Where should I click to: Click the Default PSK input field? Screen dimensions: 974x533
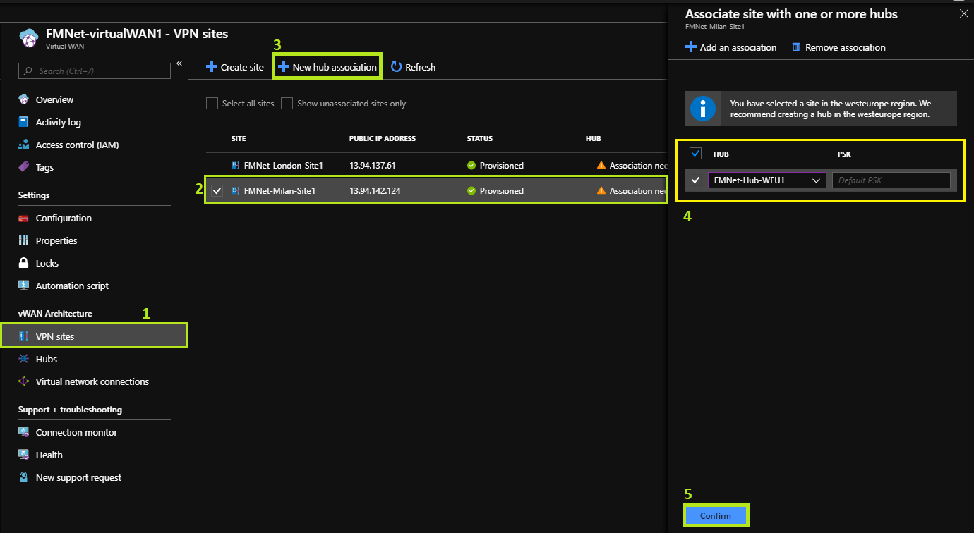point(891,180)
